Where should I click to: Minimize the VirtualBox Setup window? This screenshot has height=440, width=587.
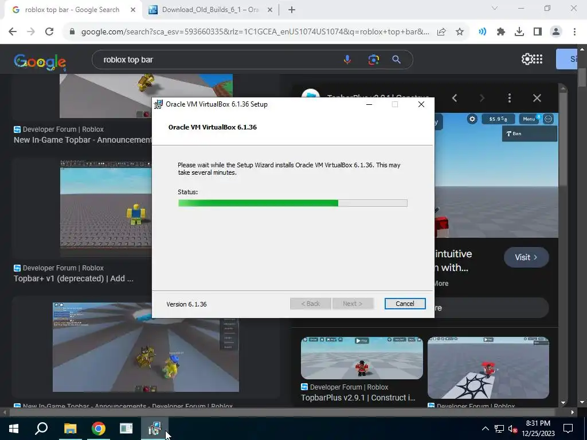(369, 104)
